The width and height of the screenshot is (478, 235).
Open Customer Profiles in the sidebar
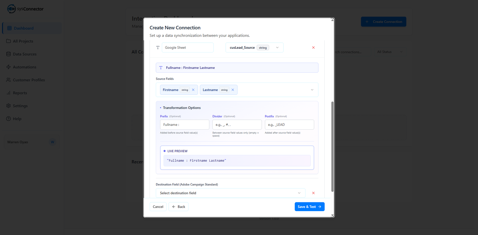(x=29, y=80)
